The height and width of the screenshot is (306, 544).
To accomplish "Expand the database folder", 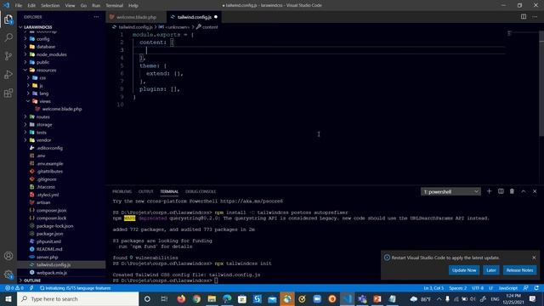I will (x=45, y=47).
